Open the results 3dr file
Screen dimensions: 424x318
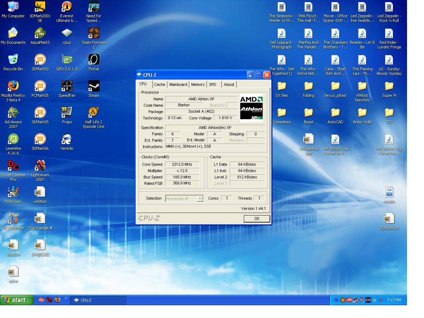point(389,195)
